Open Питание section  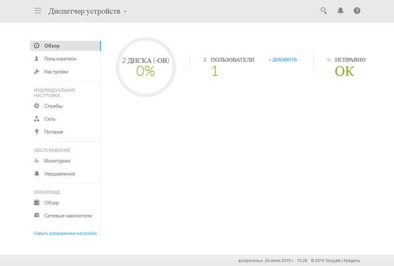click(x=54, y=132)
